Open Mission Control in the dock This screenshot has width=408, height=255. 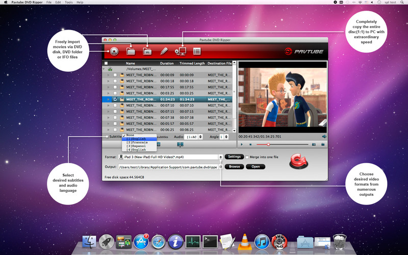pyautogui.click(x=124, y=242)
